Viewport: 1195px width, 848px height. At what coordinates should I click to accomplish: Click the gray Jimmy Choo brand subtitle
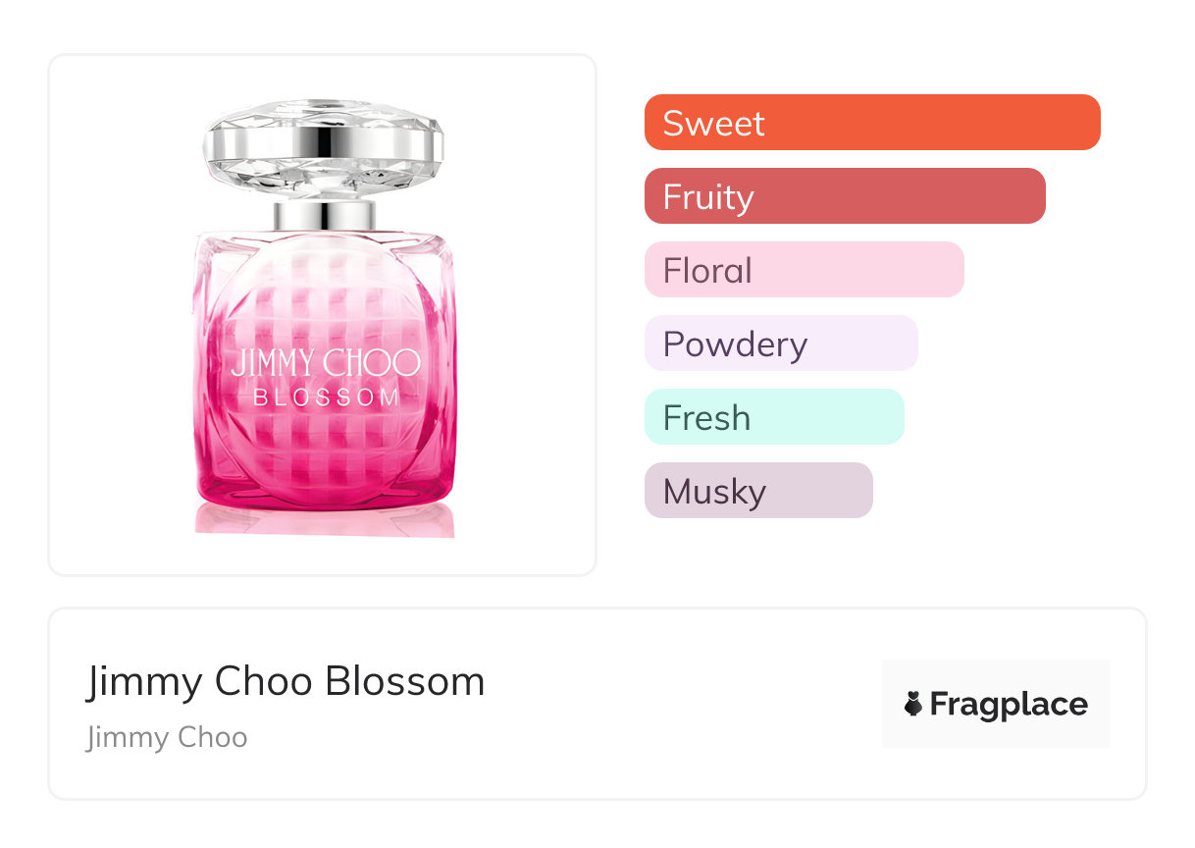(167, 737)
